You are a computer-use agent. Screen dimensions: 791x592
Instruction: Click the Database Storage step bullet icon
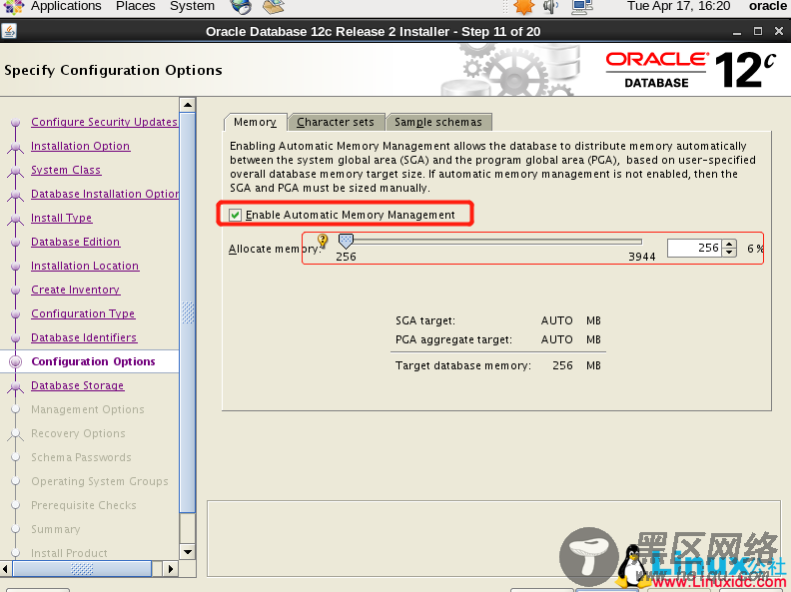16,385
